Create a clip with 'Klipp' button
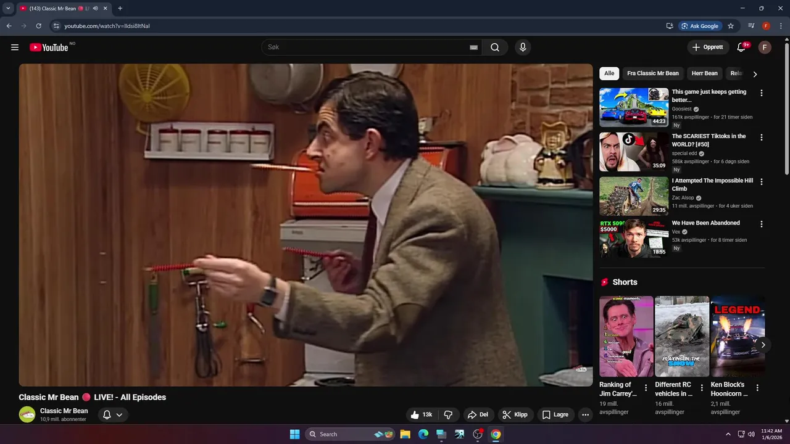The image size is (790, 444). coord(515,415)
